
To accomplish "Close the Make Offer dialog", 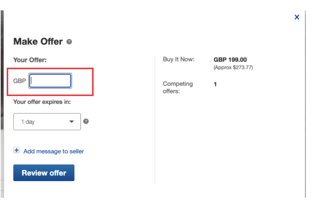I will click(297, 17).
